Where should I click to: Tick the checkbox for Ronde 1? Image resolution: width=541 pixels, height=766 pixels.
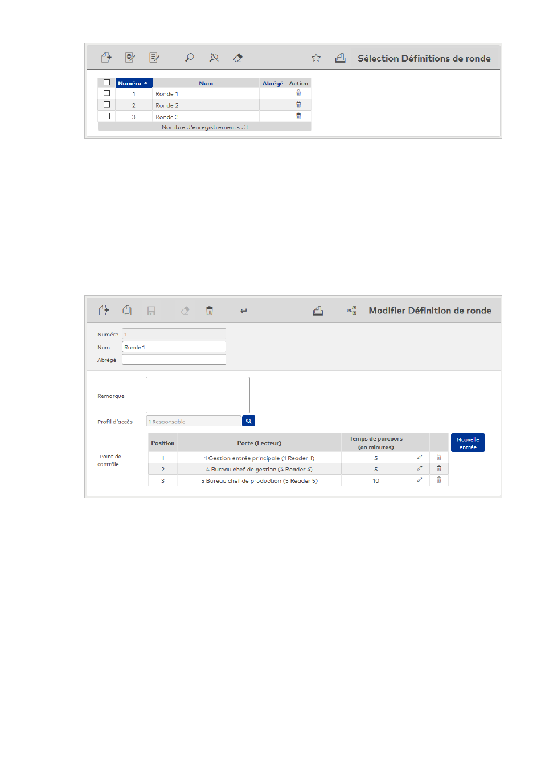point(106,93)
